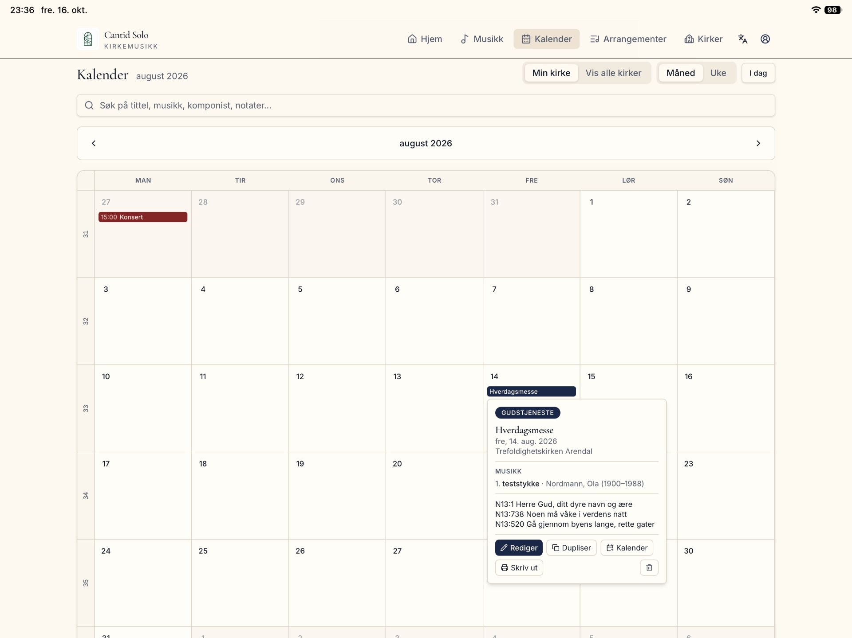Click the GUDSTJENESTE badge
The width and height of the screenshot is (852, 638).
click(528, 413)
